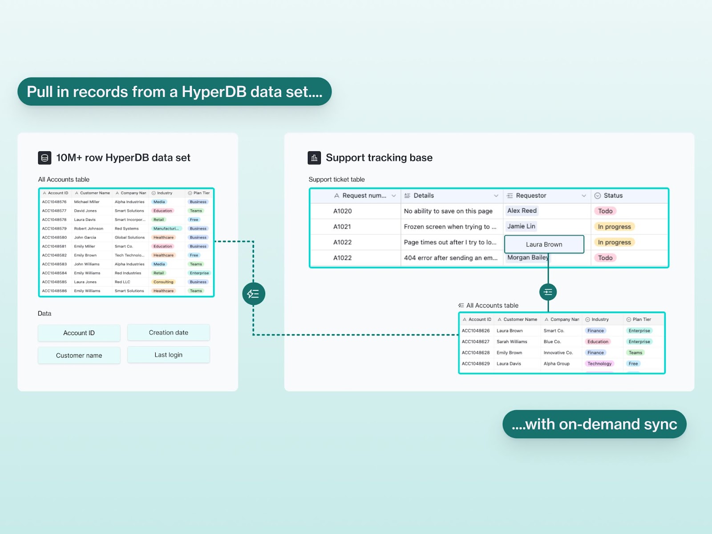Click Alpha Group company cell
The width and height of the screenshot is (712, 534).
tap(556, 364)
